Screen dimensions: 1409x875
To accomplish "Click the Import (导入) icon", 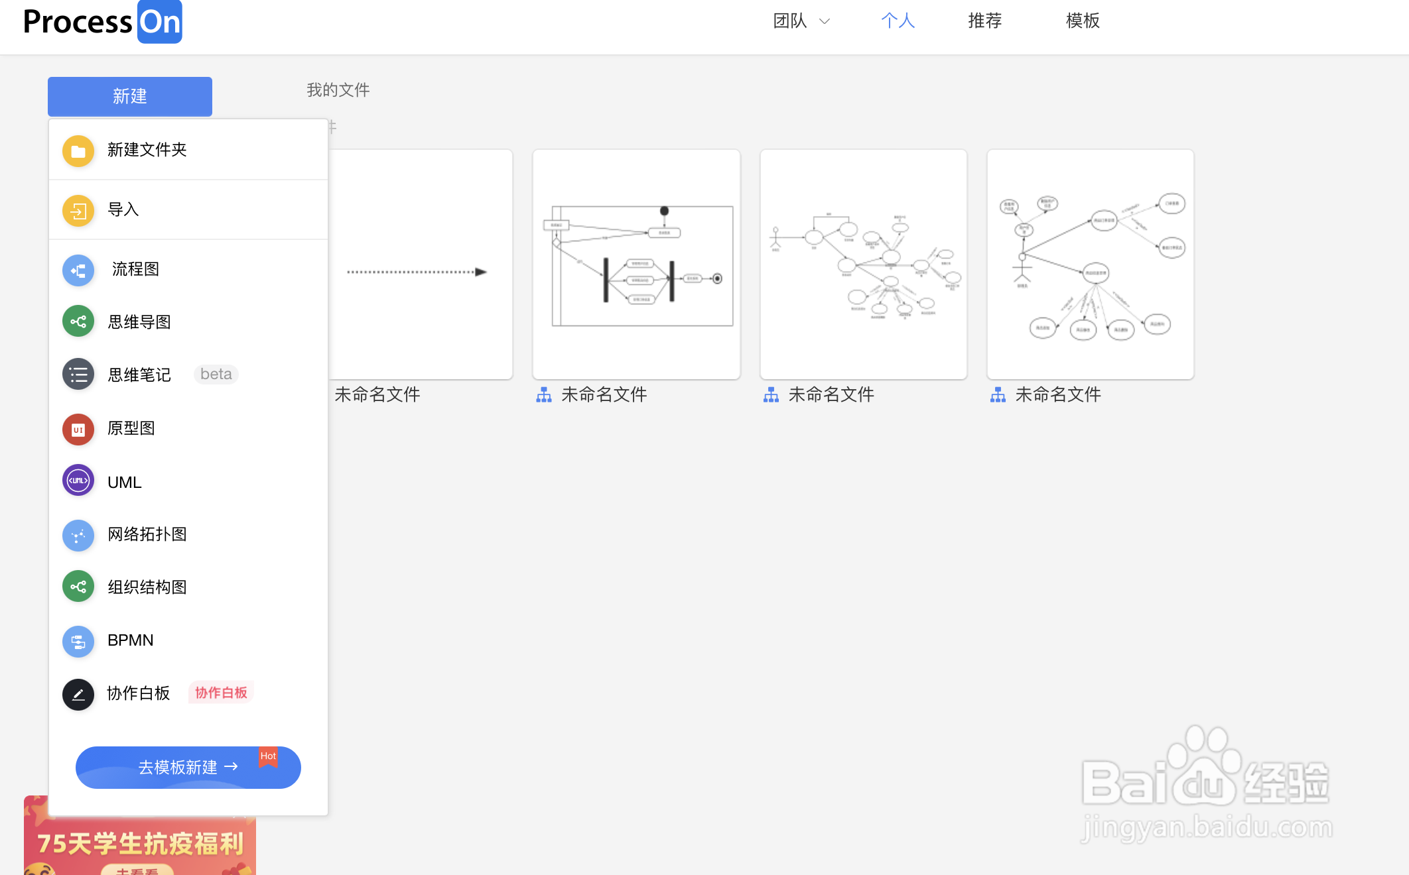I will tap(78, 211).
